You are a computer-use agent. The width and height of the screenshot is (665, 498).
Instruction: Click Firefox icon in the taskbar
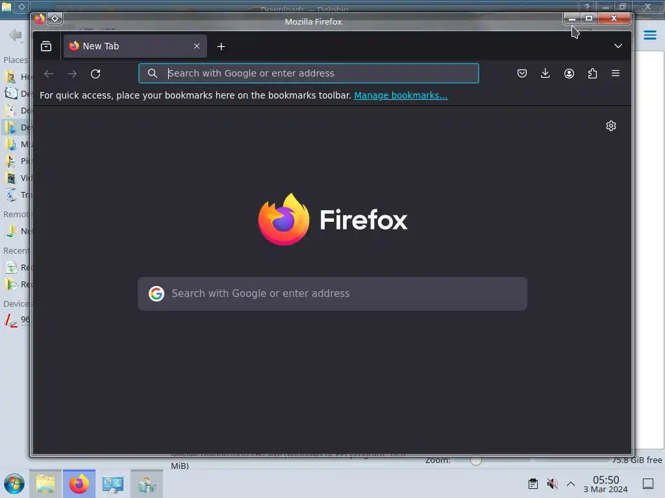pos(79,484)
